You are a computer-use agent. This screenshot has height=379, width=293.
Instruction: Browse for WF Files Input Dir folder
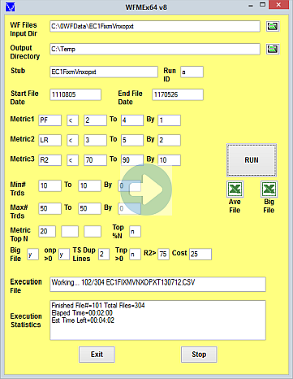point(273,26)
